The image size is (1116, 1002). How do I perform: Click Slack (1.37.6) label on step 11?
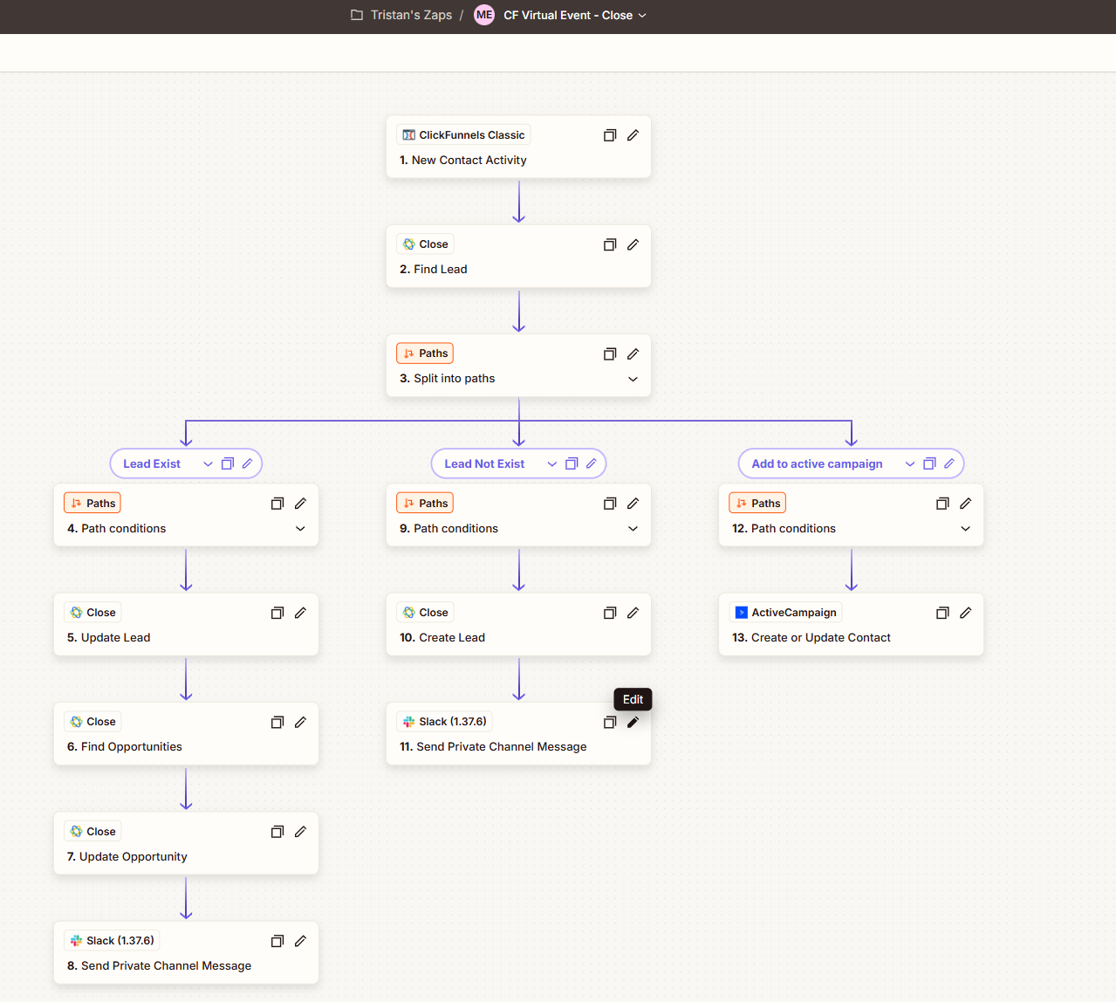point(444,722)
